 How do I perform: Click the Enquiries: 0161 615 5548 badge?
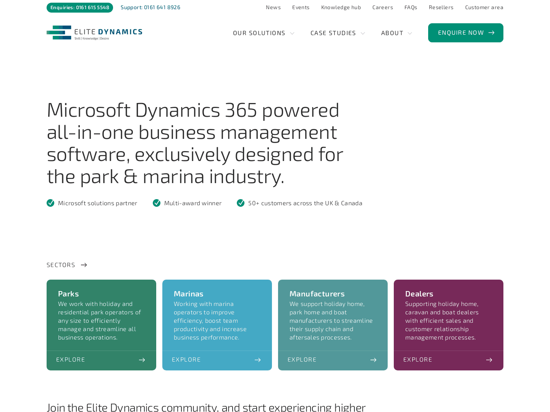point(79,6)
